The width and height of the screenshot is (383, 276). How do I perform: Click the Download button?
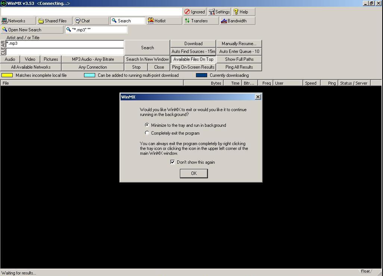tap(193, 44)
